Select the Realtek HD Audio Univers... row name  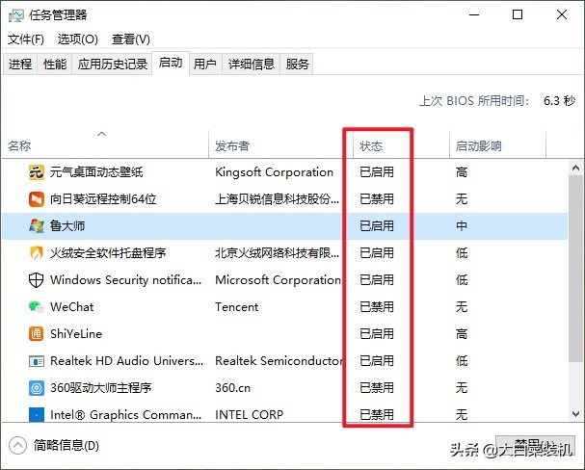[127, 361]
